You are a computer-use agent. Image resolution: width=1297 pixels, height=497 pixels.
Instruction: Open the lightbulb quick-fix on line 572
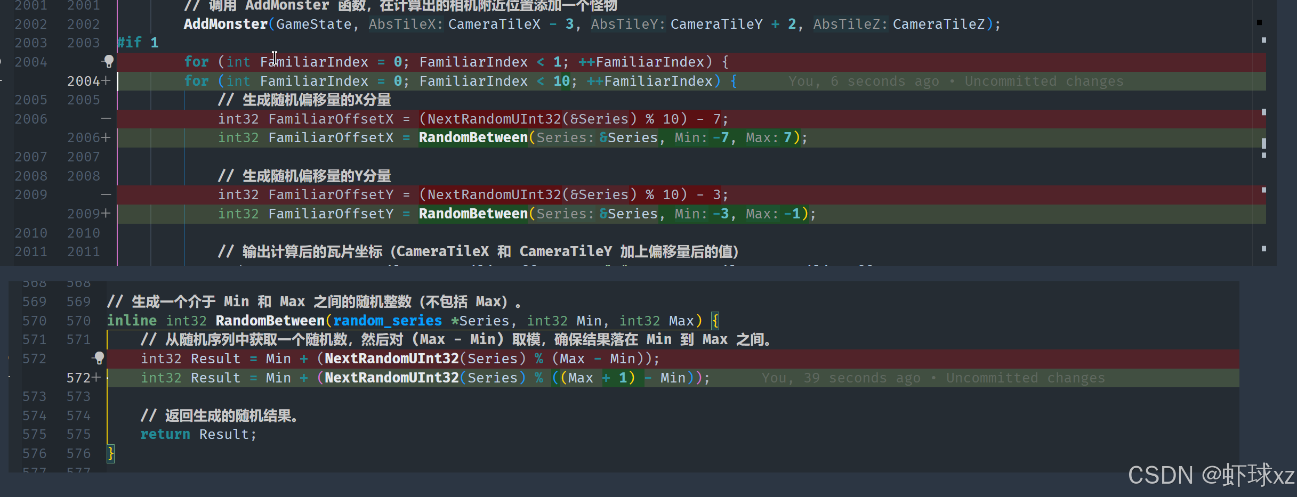coord(99,358)
